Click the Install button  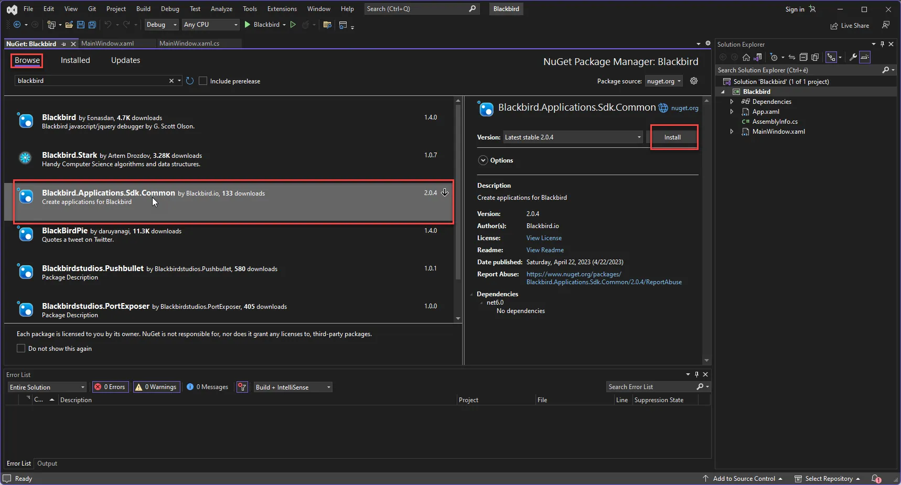672,137
